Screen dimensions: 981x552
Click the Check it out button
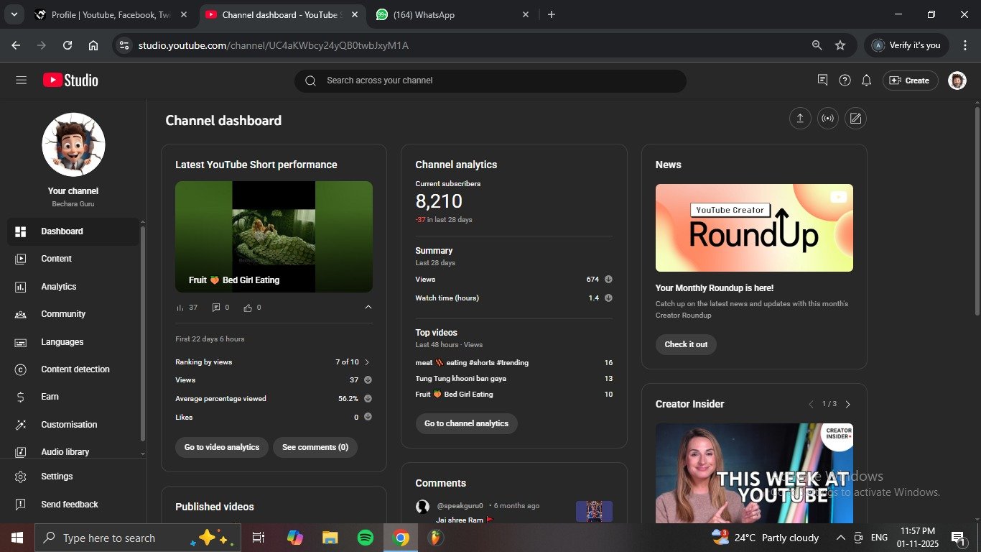click(x=686, y=344)
